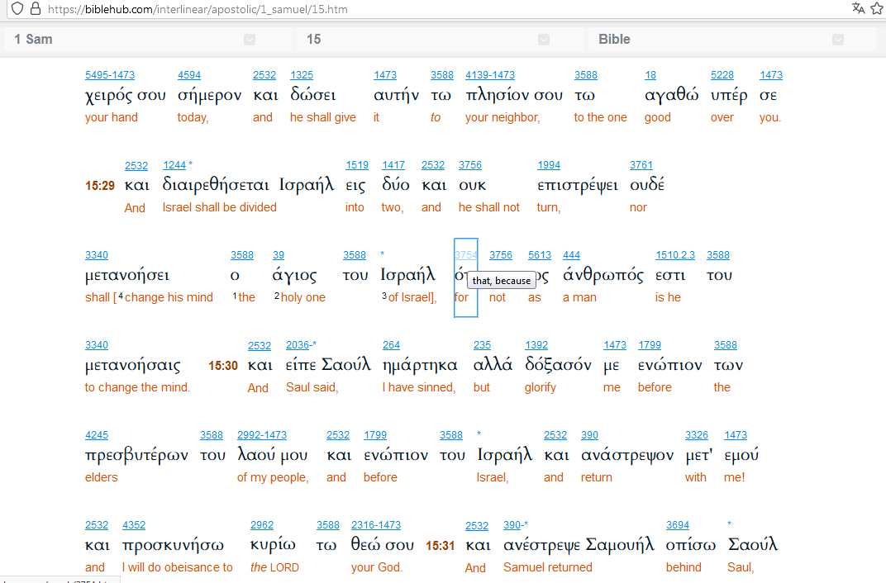Viewport: 886px width, 583px height.
Task: Open Strong's link 5228 above υπέρ
Action: (722, 75)
